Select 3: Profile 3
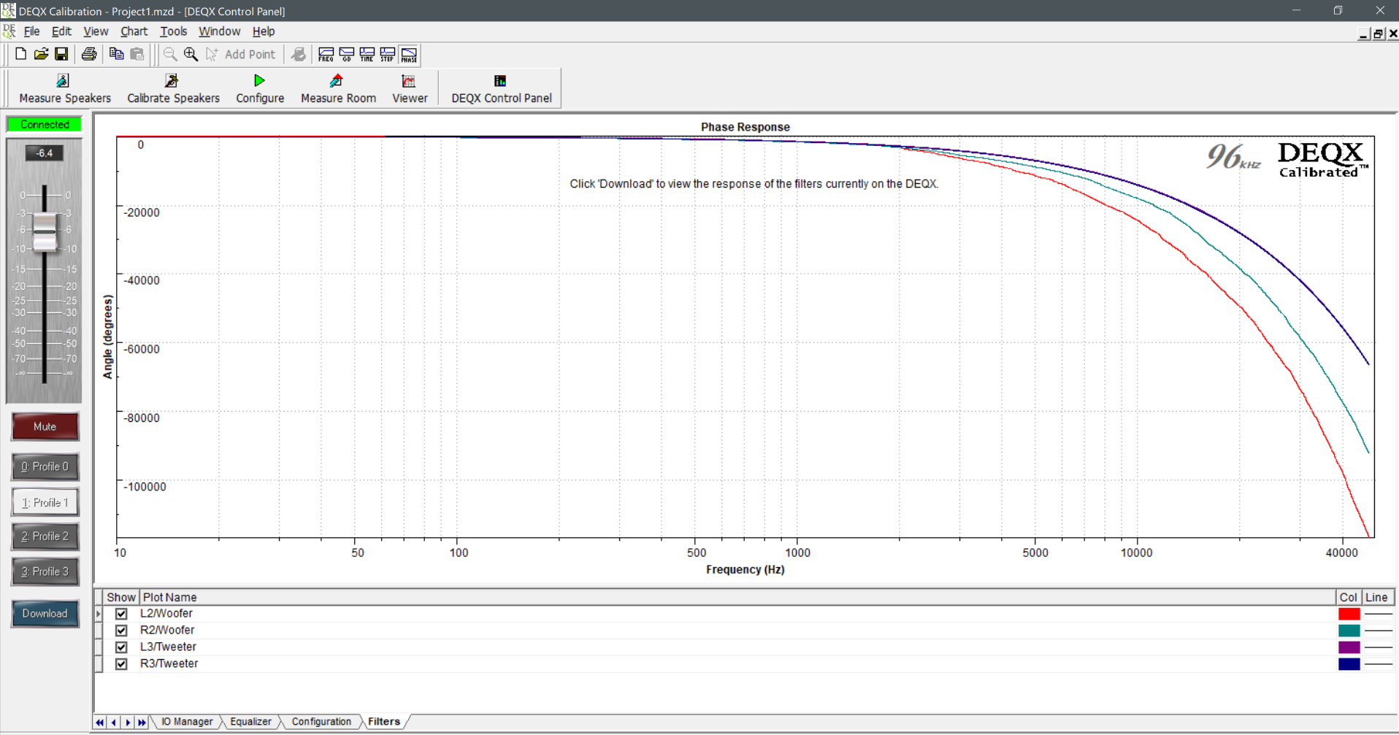Image resolution: width=1399 pixels, height=735 pixels. [x=45, y=572]
